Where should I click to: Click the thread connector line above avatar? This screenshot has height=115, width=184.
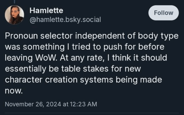(x=14, y=1)
